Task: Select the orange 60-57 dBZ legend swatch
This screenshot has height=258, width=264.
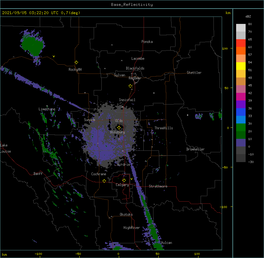Action: [241, 51]
